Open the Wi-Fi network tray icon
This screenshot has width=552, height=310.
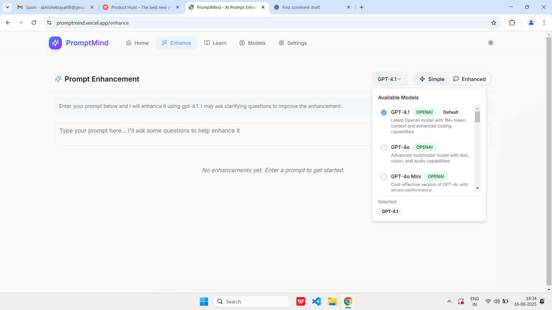coord(488,301)
